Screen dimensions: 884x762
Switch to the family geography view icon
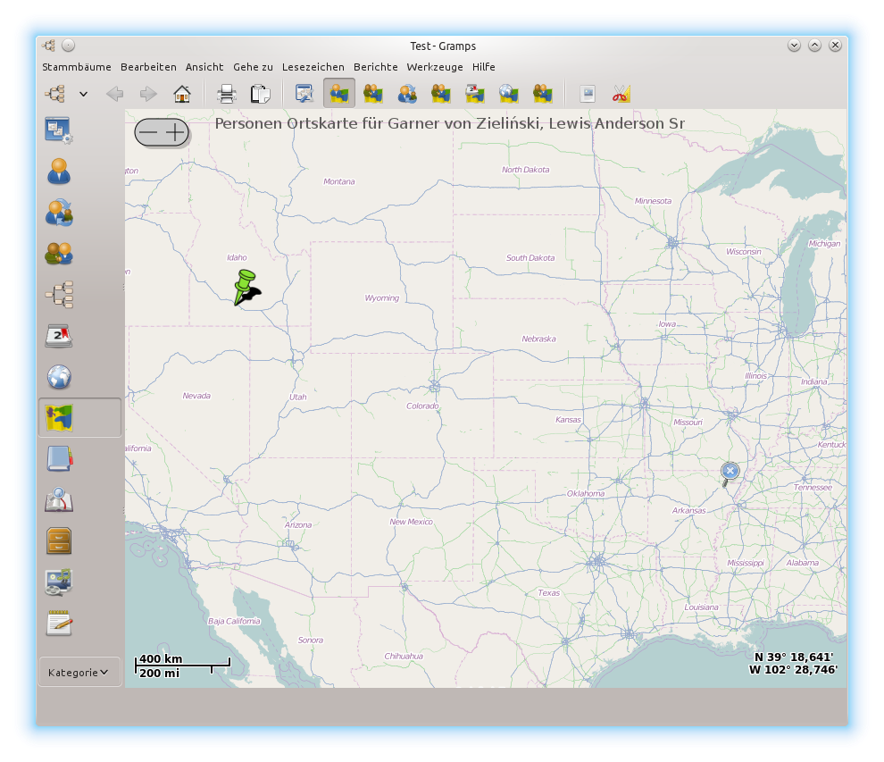(372, 94)
